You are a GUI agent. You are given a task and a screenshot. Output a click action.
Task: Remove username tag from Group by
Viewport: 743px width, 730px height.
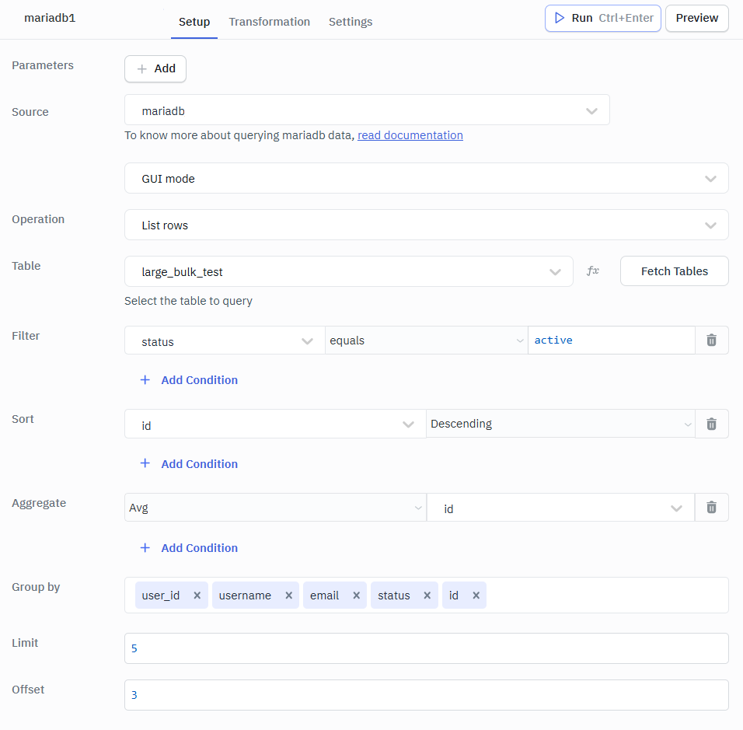288,596
